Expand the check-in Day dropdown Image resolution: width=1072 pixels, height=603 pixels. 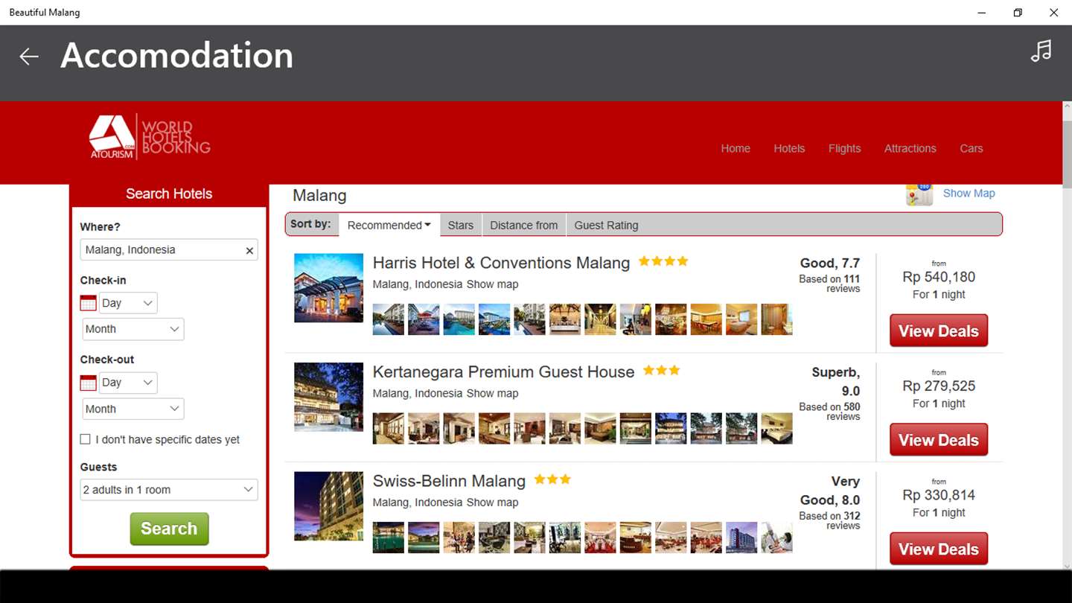(x=128, y=303)
